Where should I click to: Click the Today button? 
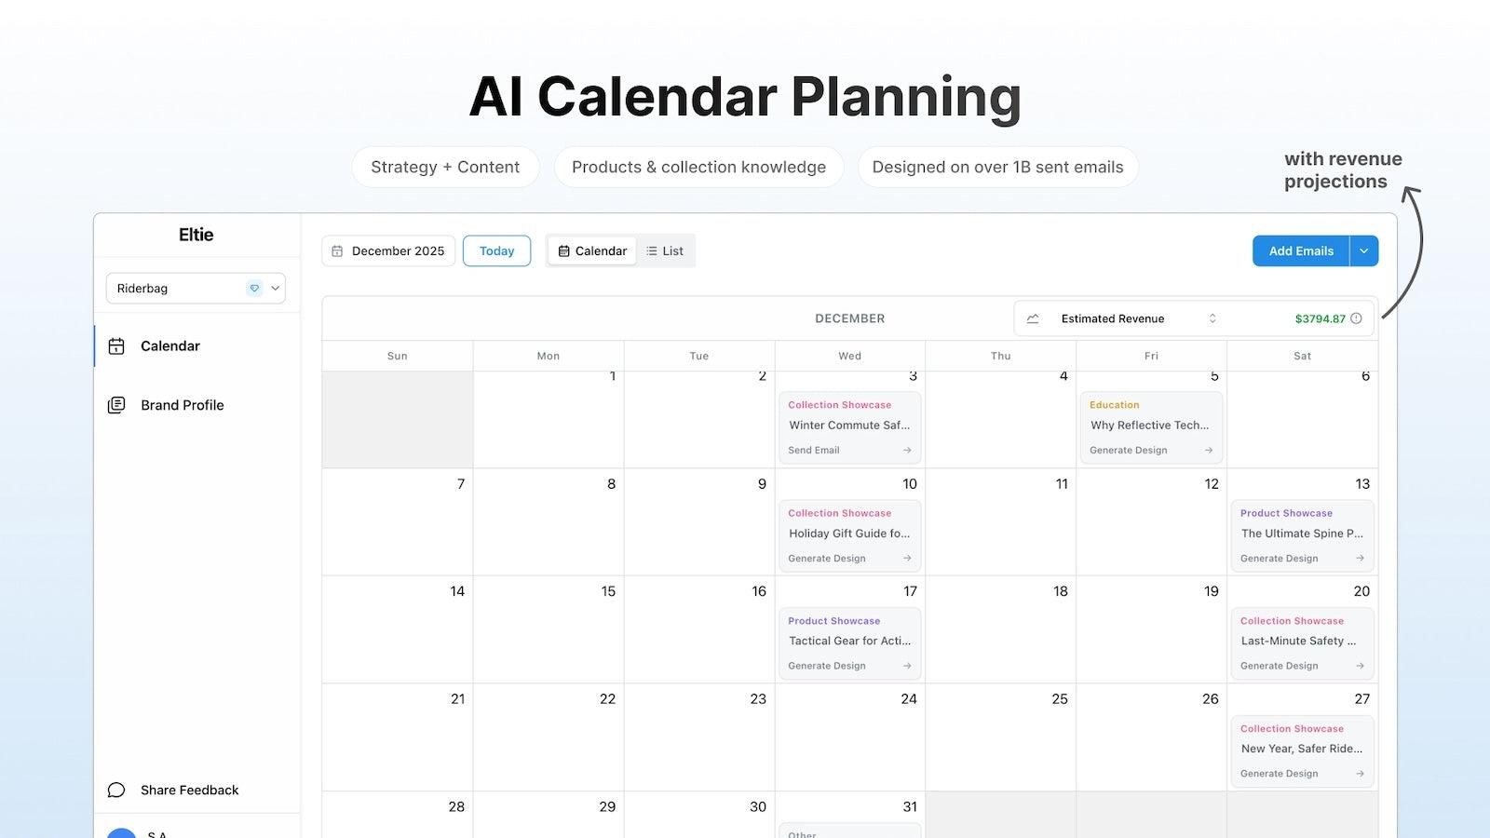(496, 250)
